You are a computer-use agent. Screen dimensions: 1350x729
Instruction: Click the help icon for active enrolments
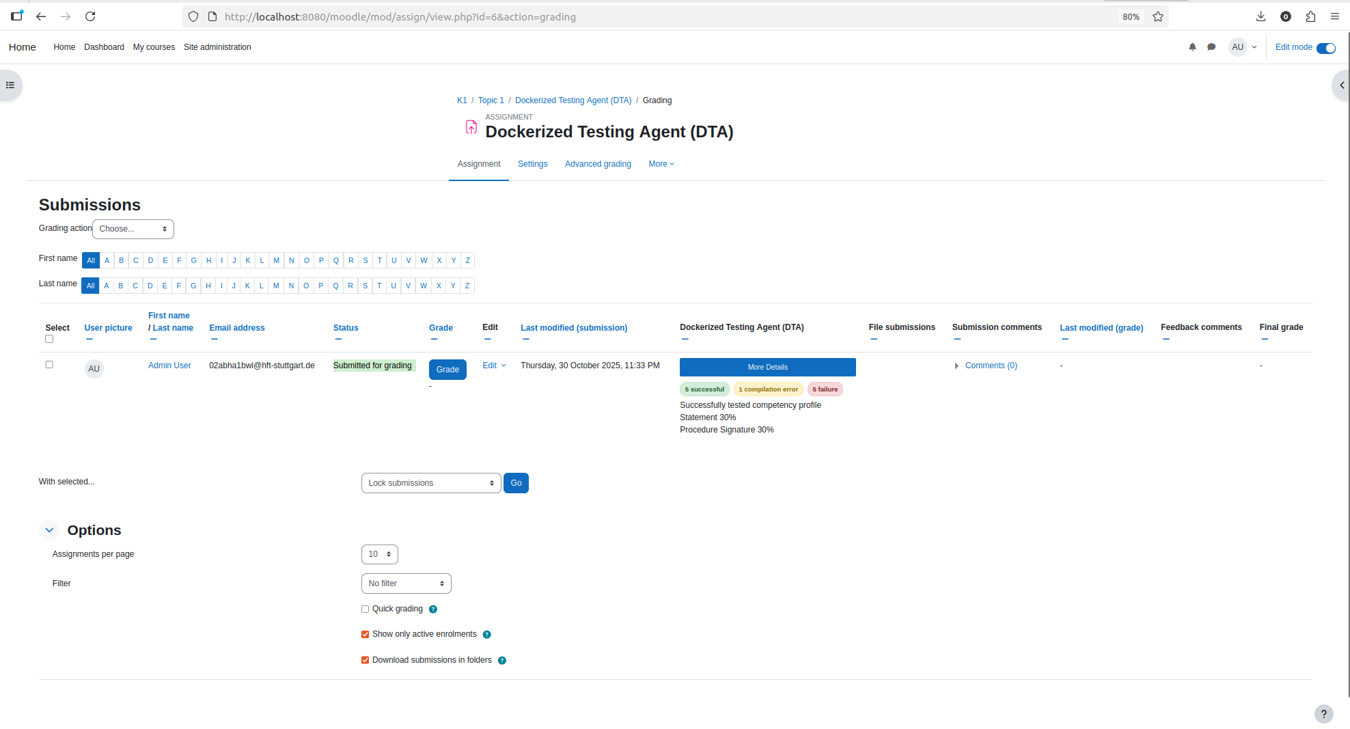pos(487,635)
